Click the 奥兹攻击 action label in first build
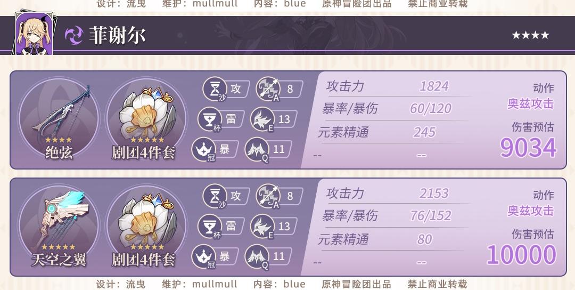This screenshot has width=575, height=290. [x=531, y=104]
